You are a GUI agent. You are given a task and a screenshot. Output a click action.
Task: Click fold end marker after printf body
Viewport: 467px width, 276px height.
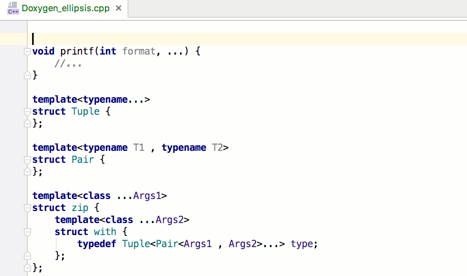tap(27, 75)
